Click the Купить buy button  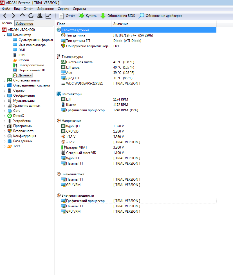[88, 16]
